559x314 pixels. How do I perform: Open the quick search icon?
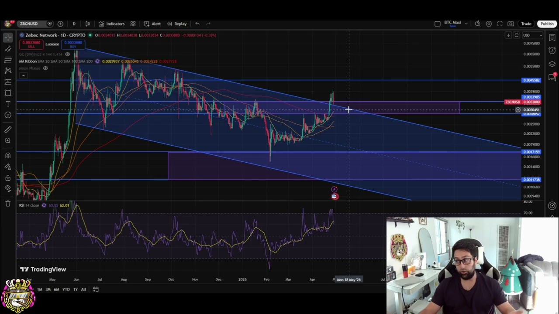tap(477, 24)
